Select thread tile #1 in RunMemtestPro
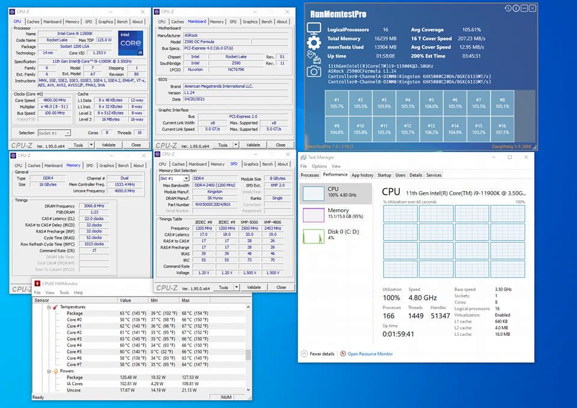This screenshot has width=577, height=408. pos(337,103)
